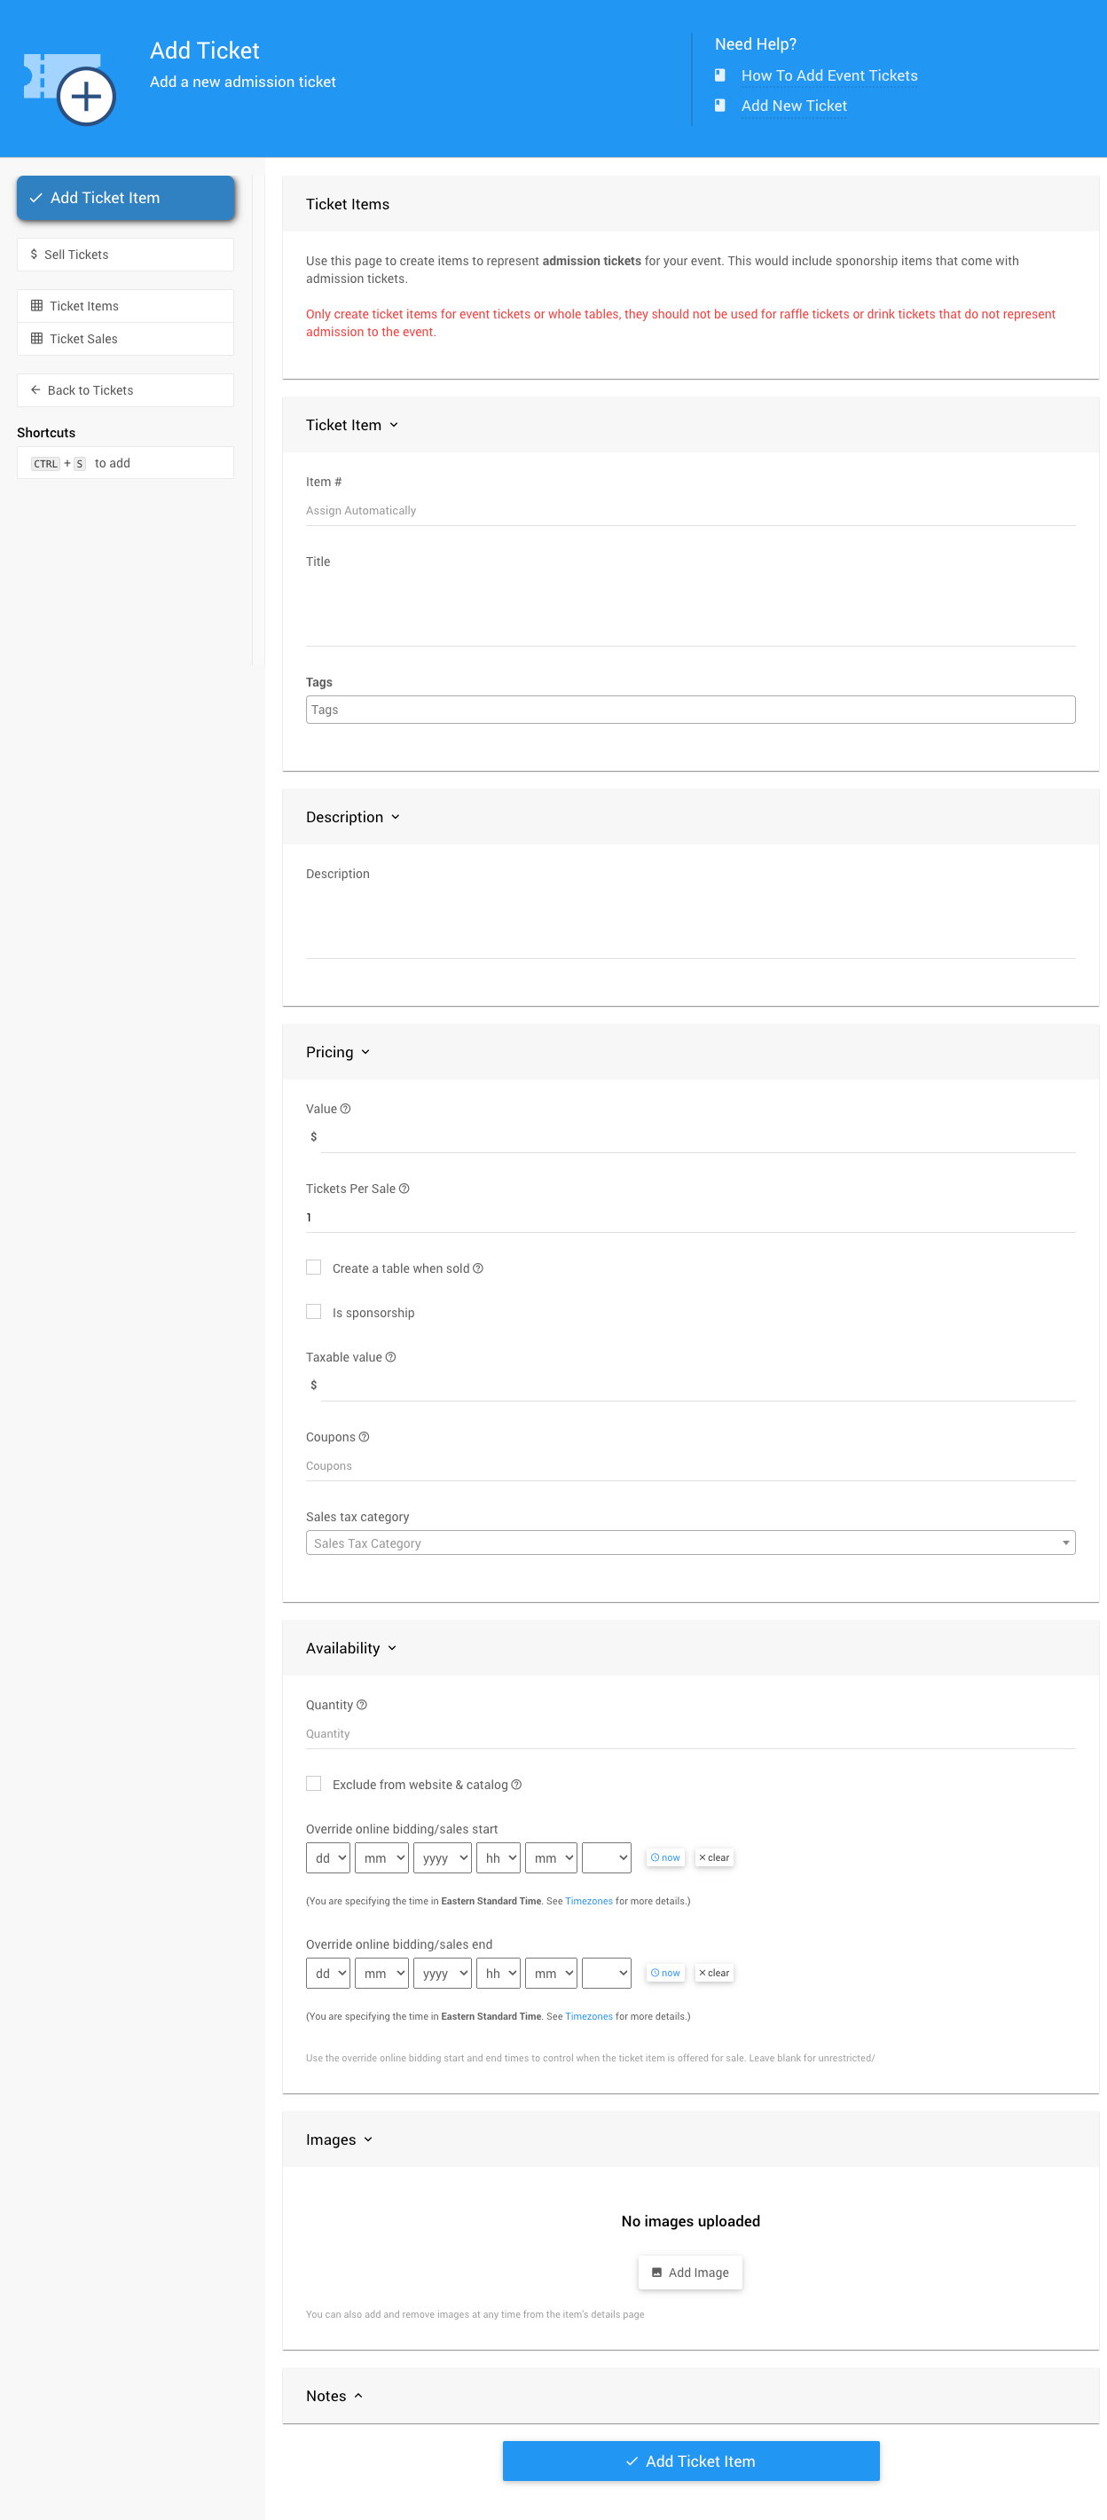Click the help icon beside Value label
Viewport: 1107px width, 2520px height.
click(345, 1109)
